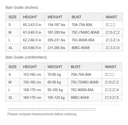128x125 pixels.
Task: Select the WEIGHT header in centimeters table
Action: coord(56,67)
